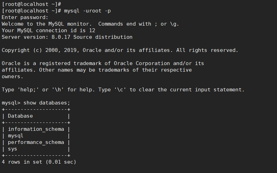Click the 'Enter password:' line
This screenshot has width=277, height=173.
[x=25, y=18]
